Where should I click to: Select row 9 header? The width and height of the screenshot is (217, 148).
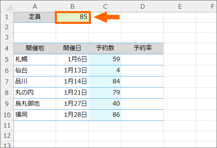[7, 104]
